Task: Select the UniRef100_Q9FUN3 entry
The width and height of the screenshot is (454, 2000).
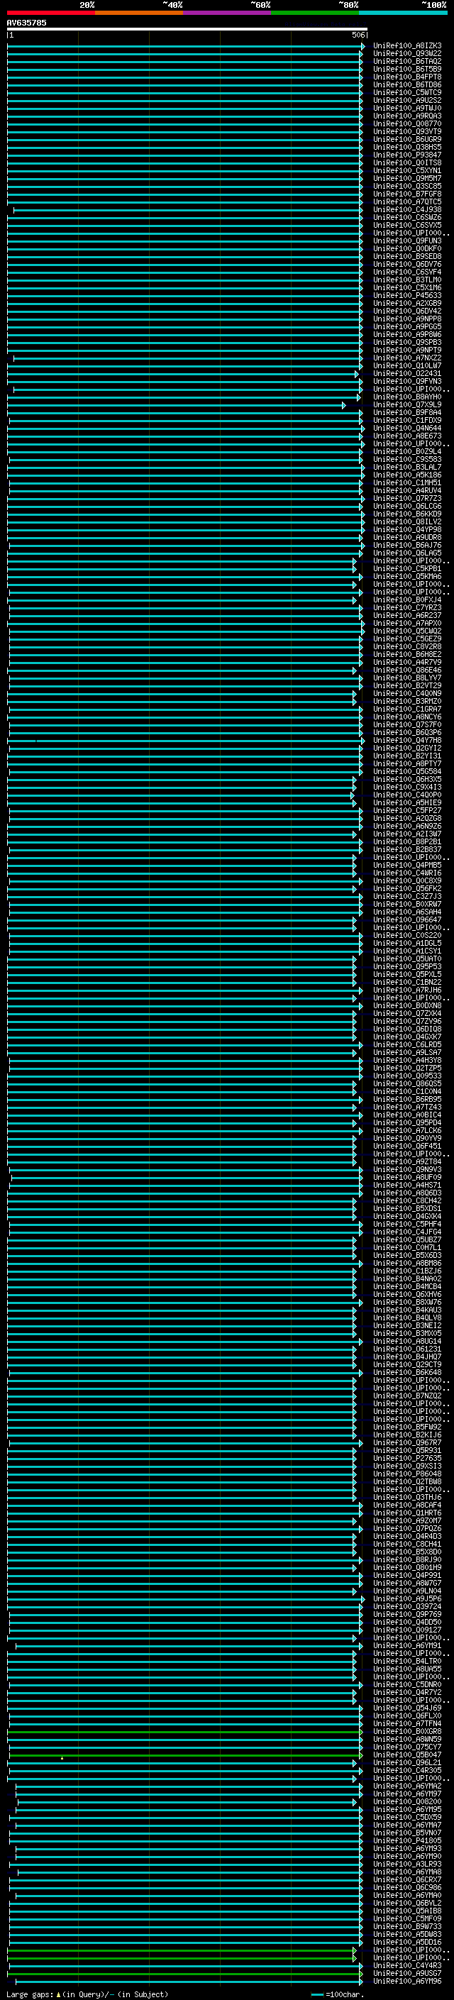Action: click(407, 241)
